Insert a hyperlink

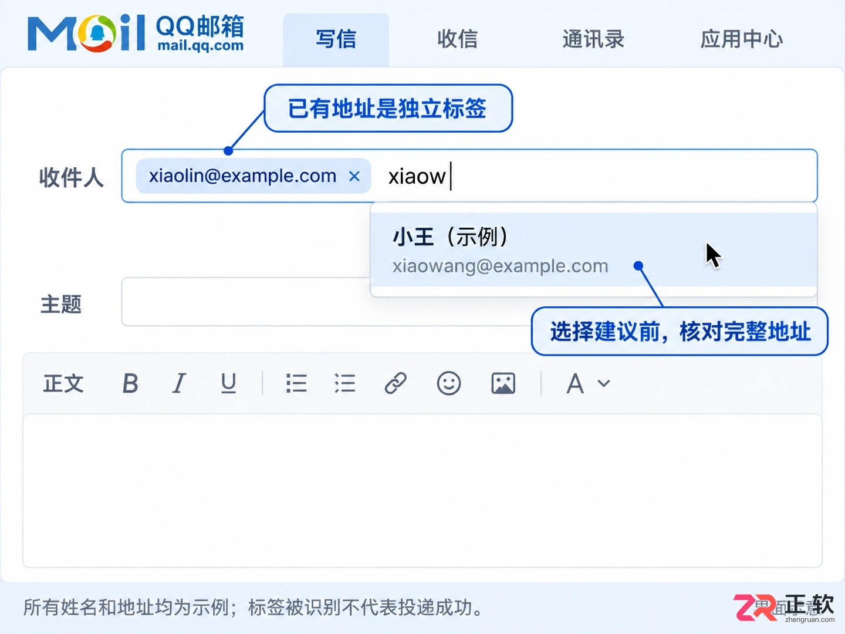click(x=396, y=384)
